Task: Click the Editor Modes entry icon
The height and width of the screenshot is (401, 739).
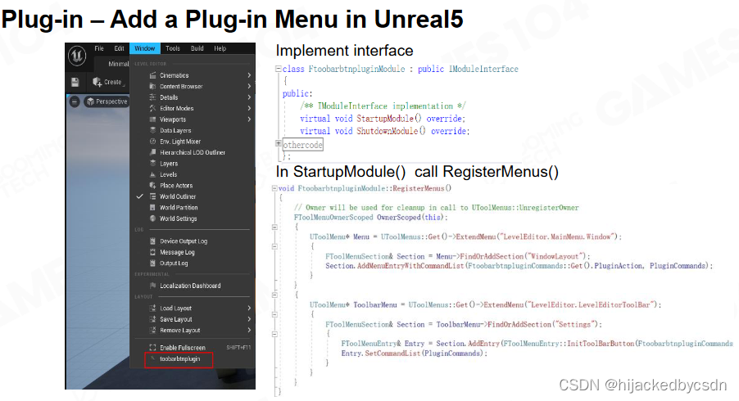Action: [x=152, y=108]
